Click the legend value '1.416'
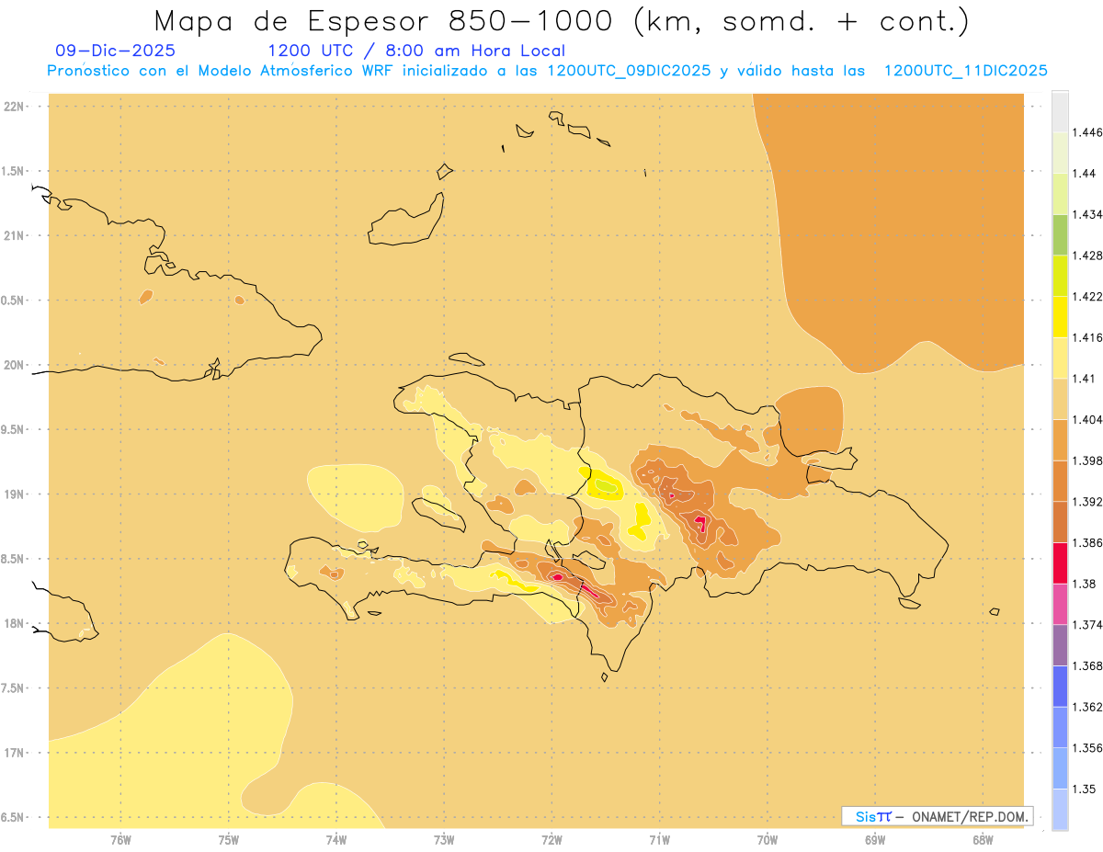The image size is (1103, 852). click(x=1088, y=337)
